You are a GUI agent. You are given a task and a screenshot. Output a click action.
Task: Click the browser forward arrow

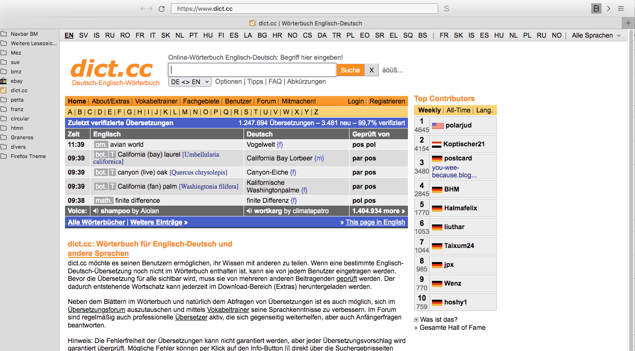pos(150,8)
